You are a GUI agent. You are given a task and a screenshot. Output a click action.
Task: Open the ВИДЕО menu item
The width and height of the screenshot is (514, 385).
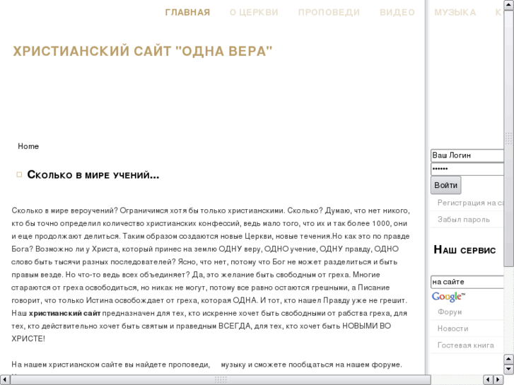397,13
